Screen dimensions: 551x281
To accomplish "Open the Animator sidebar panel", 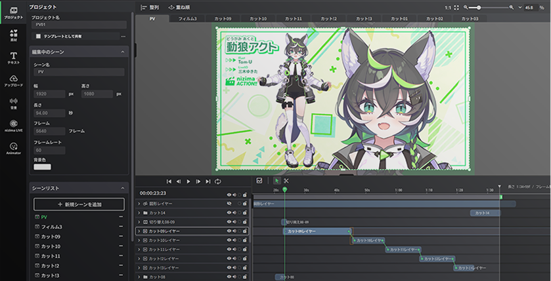I will point(13,148).
